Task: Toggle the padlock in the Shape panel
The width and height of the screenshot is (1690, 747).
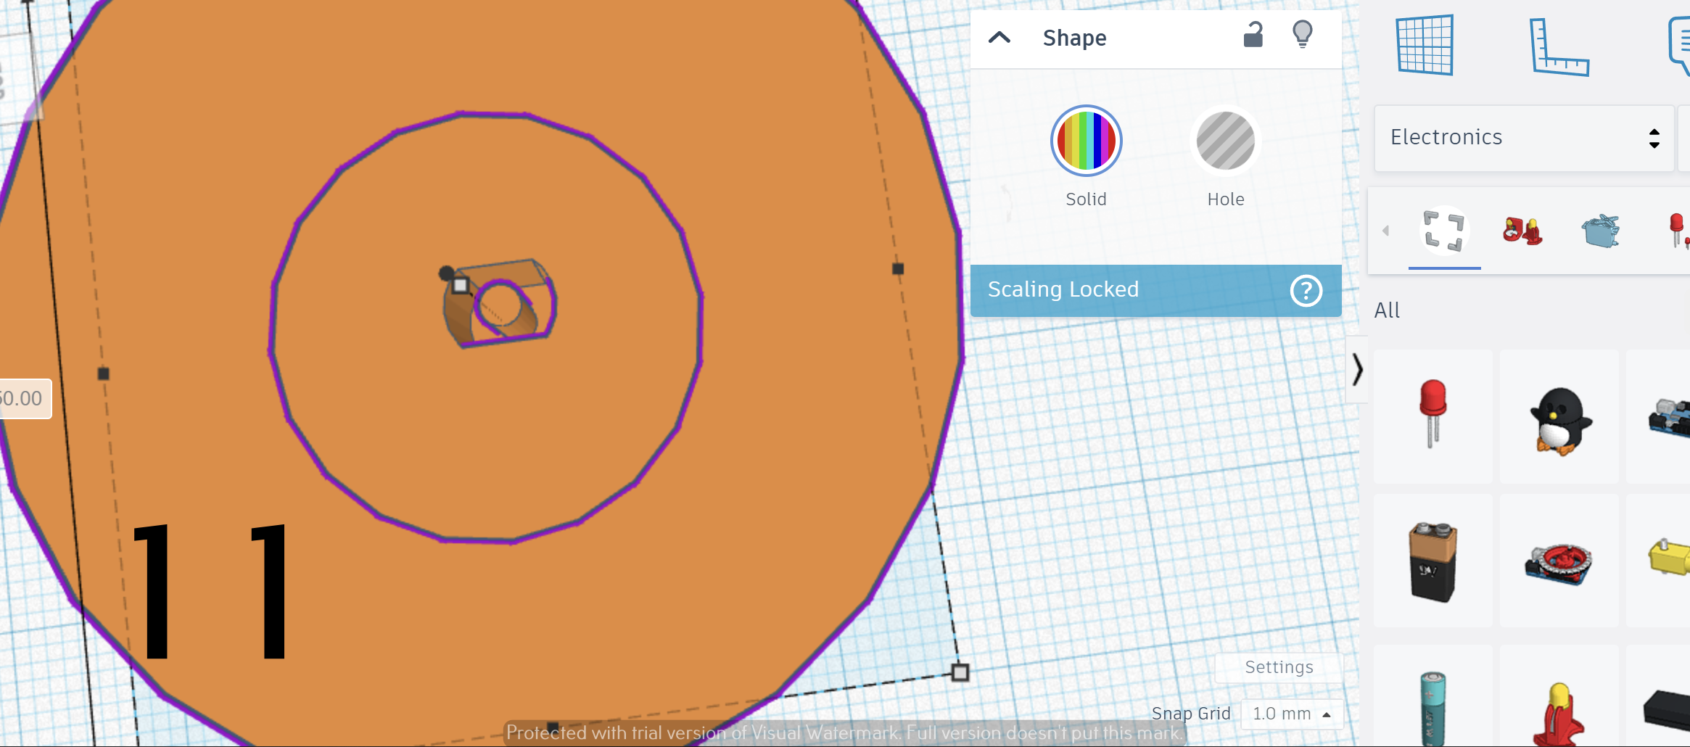Action: (x=1254, y=34)
